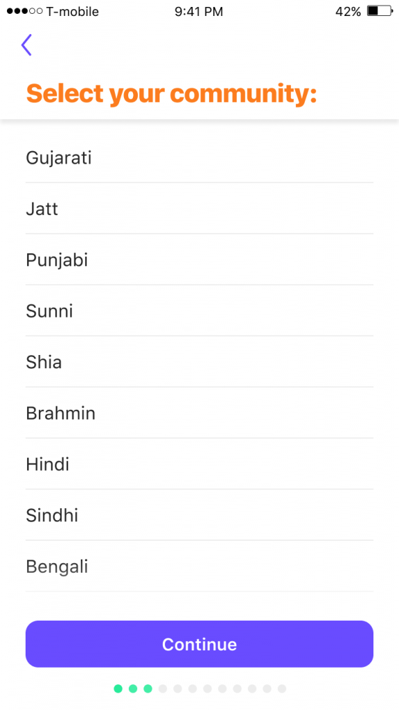Image resolution: width=399 pixels, height=710 pixels.
Task: Tap the purple back arrow icon
Action: [x=26, y=45]
